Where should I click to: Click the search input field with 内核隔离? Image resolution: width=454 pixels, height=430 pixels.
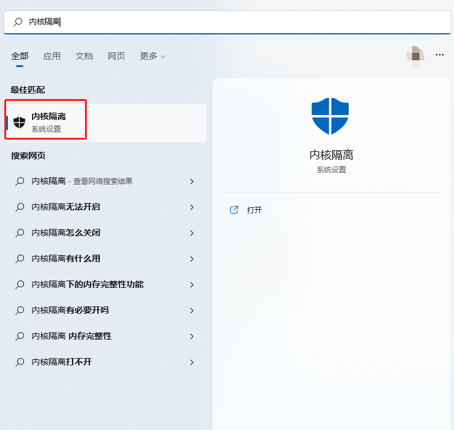click(x=234, y=22)
